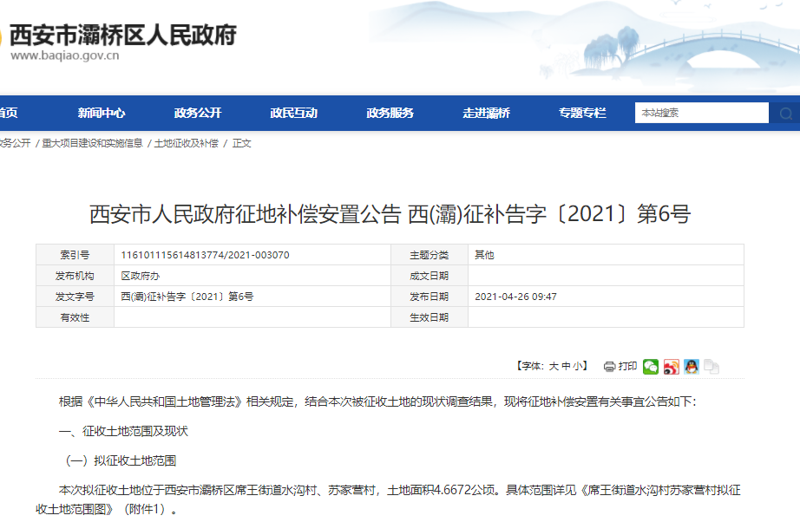800x522 pixels.
Task: Click the copy link icon
Action: [711, 367]
